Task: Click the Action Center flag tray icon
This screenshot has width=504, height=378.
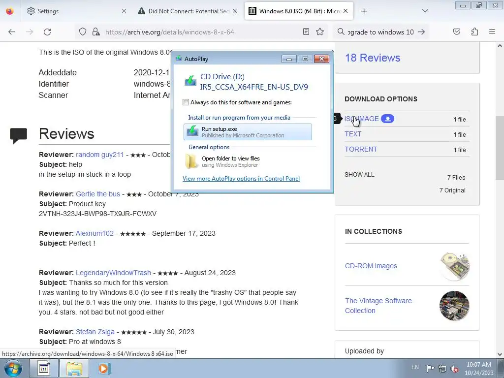Action: coord(430,368)
